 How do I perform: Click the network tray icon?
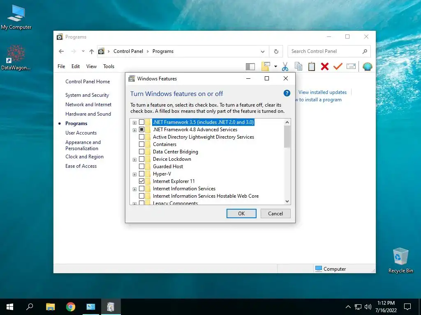[x=358, y=307]
